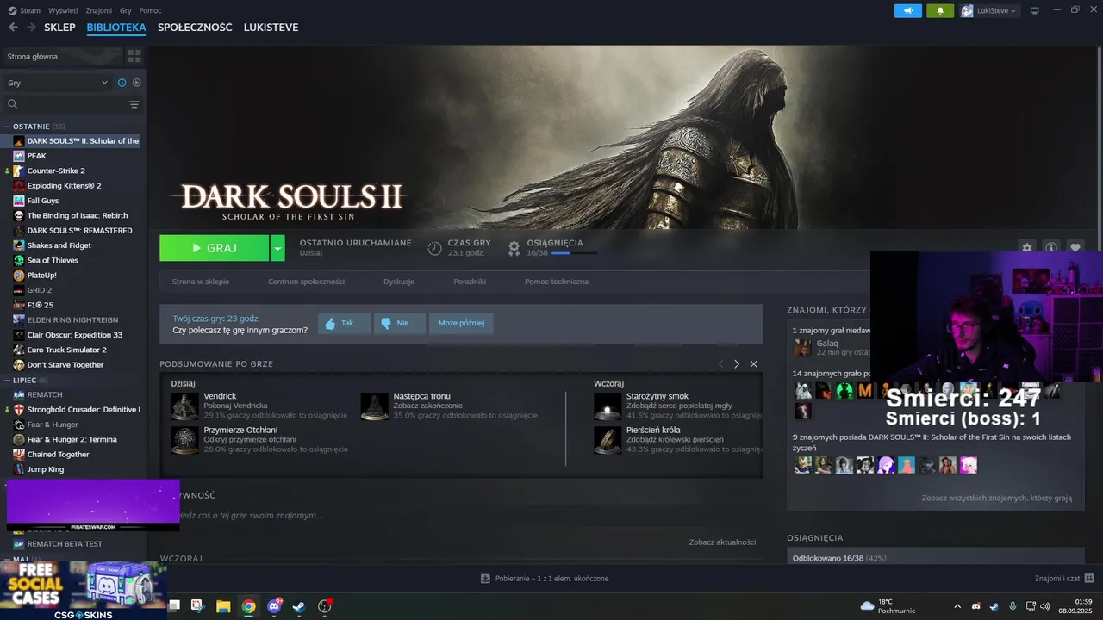The width and height of the screenshot is (1103, 620).
Task: Go to the SPOŁECZNOŚĆ tab
Action: tap(195, 28)
